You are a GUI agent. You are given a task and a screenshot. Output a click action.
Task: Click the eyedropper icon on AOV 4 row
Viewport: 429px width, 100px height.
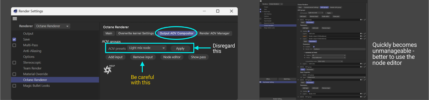coord(365,97)
